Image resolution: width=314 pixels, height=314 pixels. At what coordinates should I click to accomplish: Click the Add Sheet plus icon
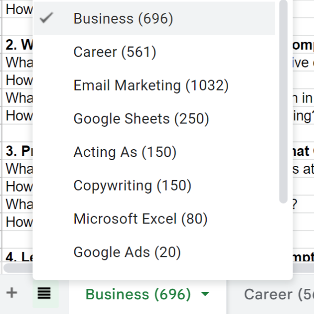pyautogui.click(x=12, y=293)
